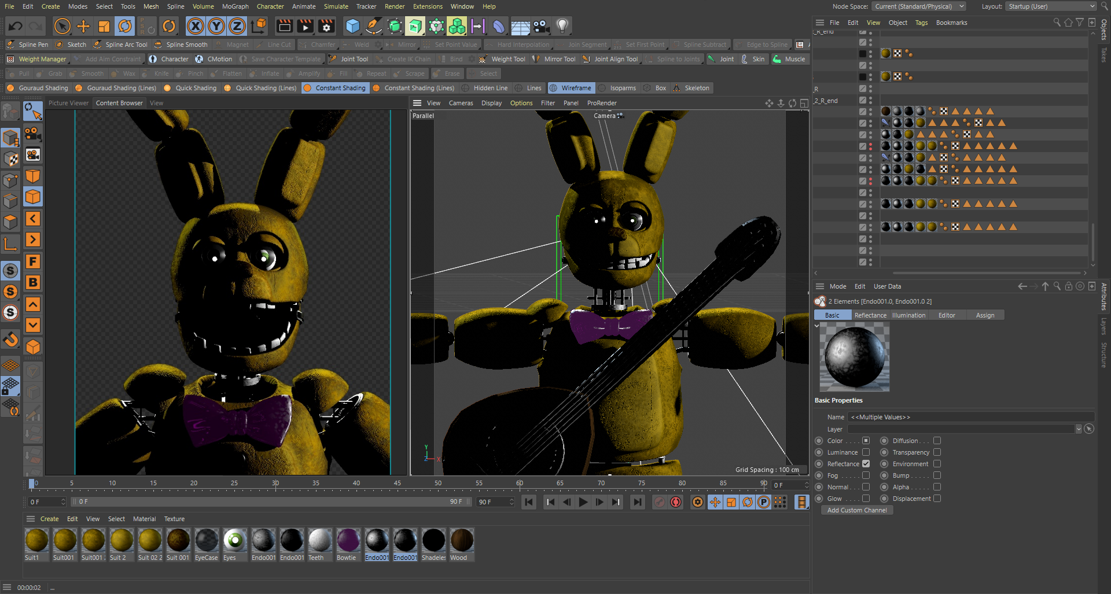Play the animation forward
This screenshot has height=594, width=1111.
[583, 502]
